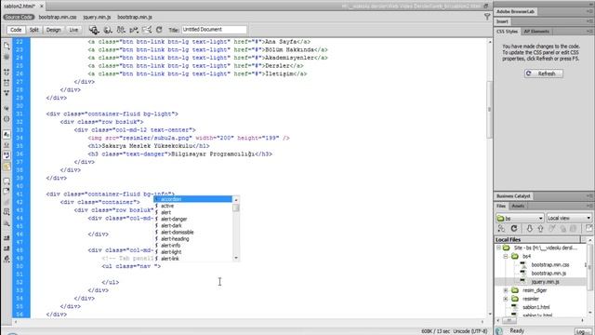The height and width of the screenshot is (335, 595).
Task: Click the Get Files down-arrow icon
Action: coord(529,228)
